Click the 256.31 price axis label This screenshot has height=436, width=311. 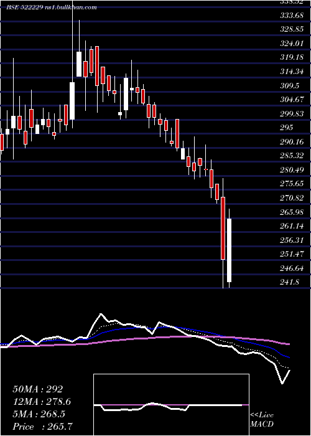point(291,240)
